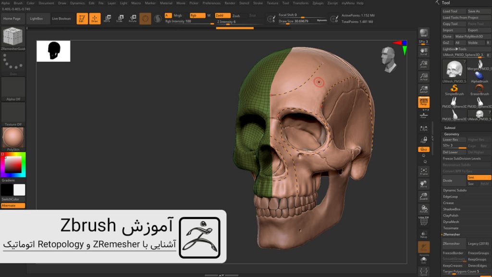Click the Zoom3D navigation icon
Image resolution: width=492 pixels, height=277 pixels.
424,197
